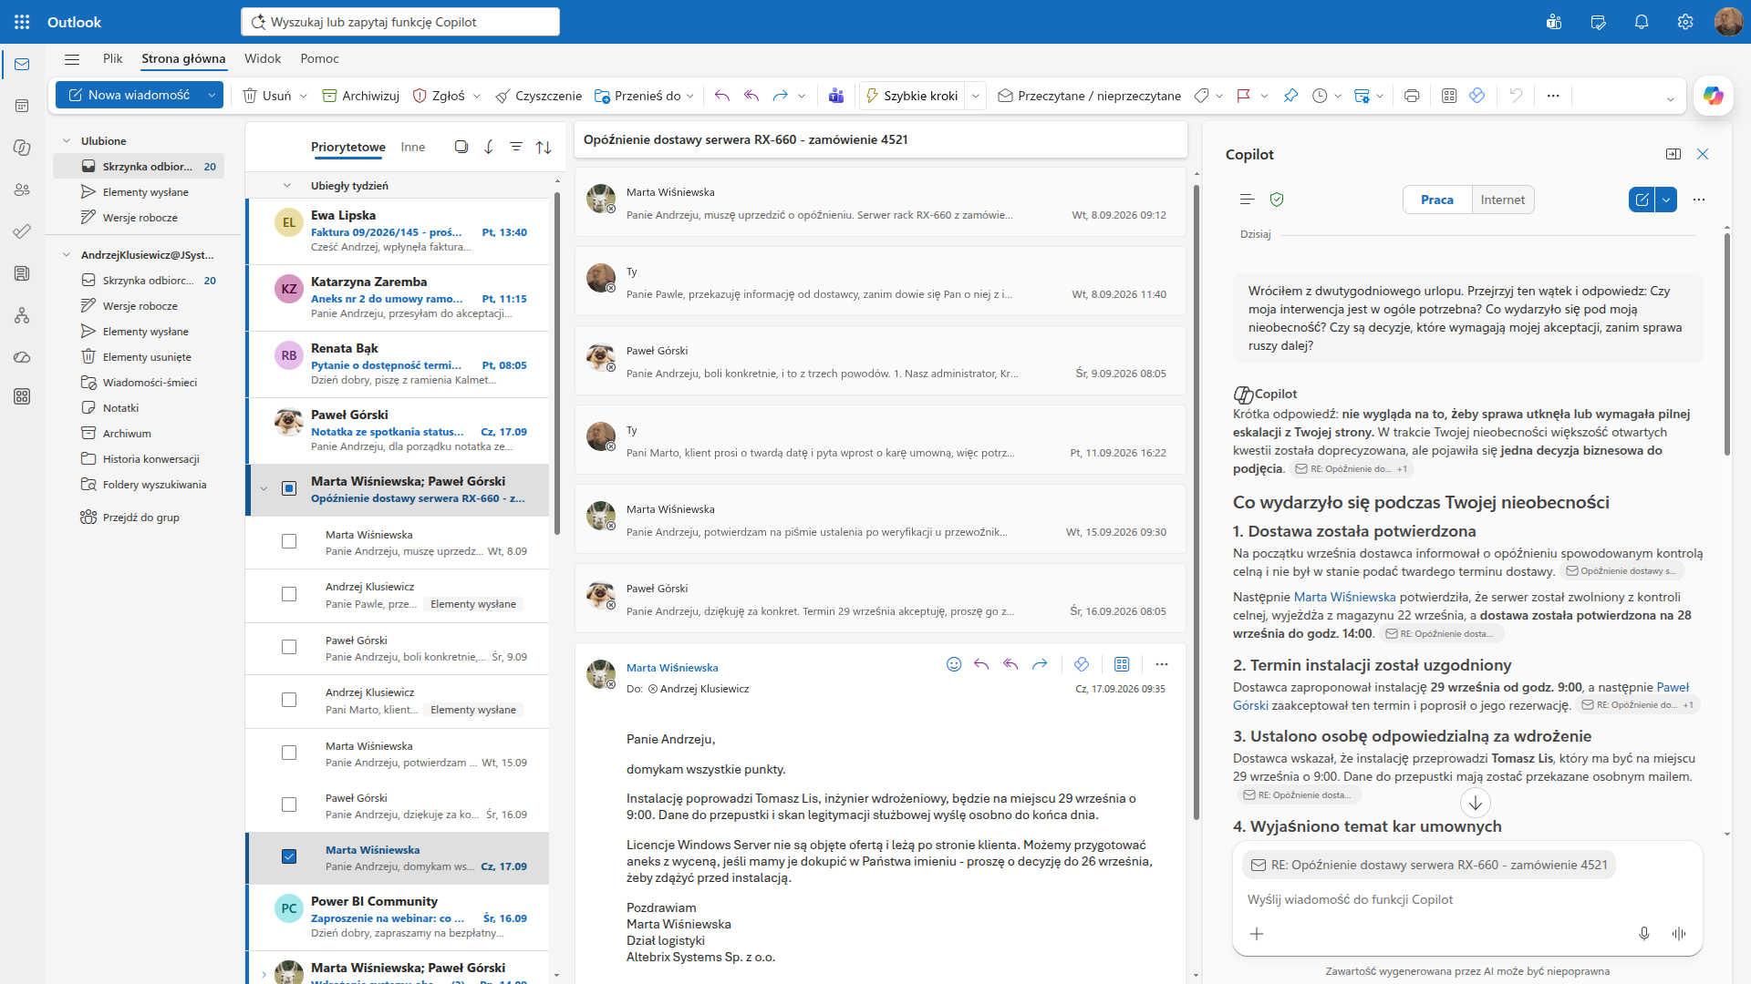Uncheck the message 'Panie Andrzeju, domykam ws...'

pyautogui.click(x=289, y=857)
